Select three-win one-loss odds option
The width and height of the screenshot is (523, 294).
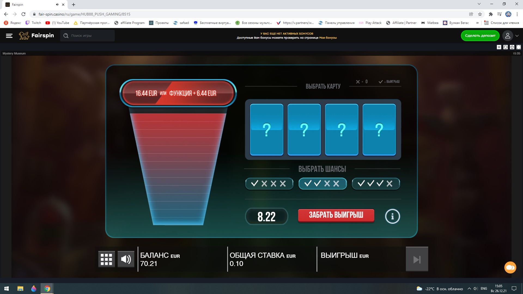pos(376,183)
